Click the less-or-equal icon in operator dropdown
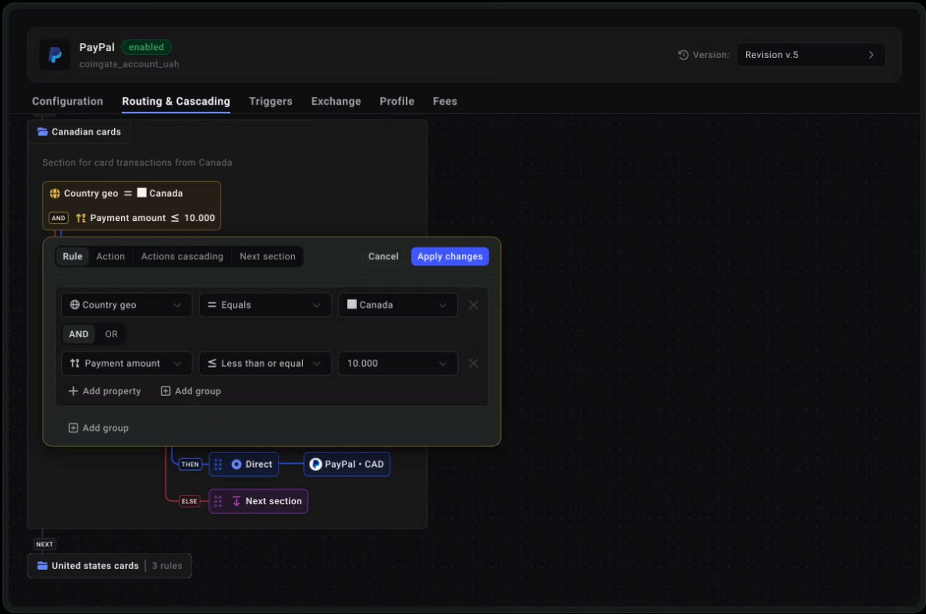Screen dimensions: 926x614 click(212, 364)
